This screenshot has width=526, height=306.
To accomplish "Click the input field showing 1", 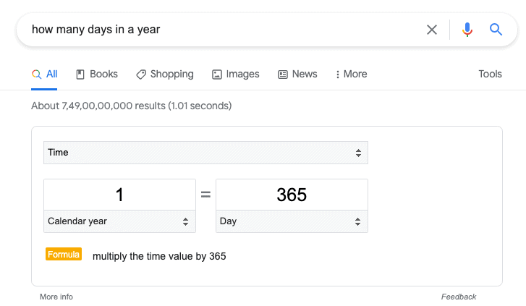I will (119, 195).
